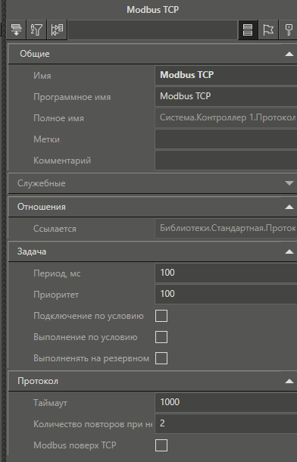Click the tree structure toolbar icon
The height and width of the screenshot is (462, 297).
tap(57, 30)
